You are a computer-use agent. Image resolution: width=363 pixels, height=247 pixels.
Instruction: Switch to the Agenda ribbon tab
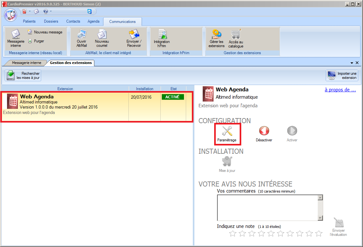(x=93, y=21)
